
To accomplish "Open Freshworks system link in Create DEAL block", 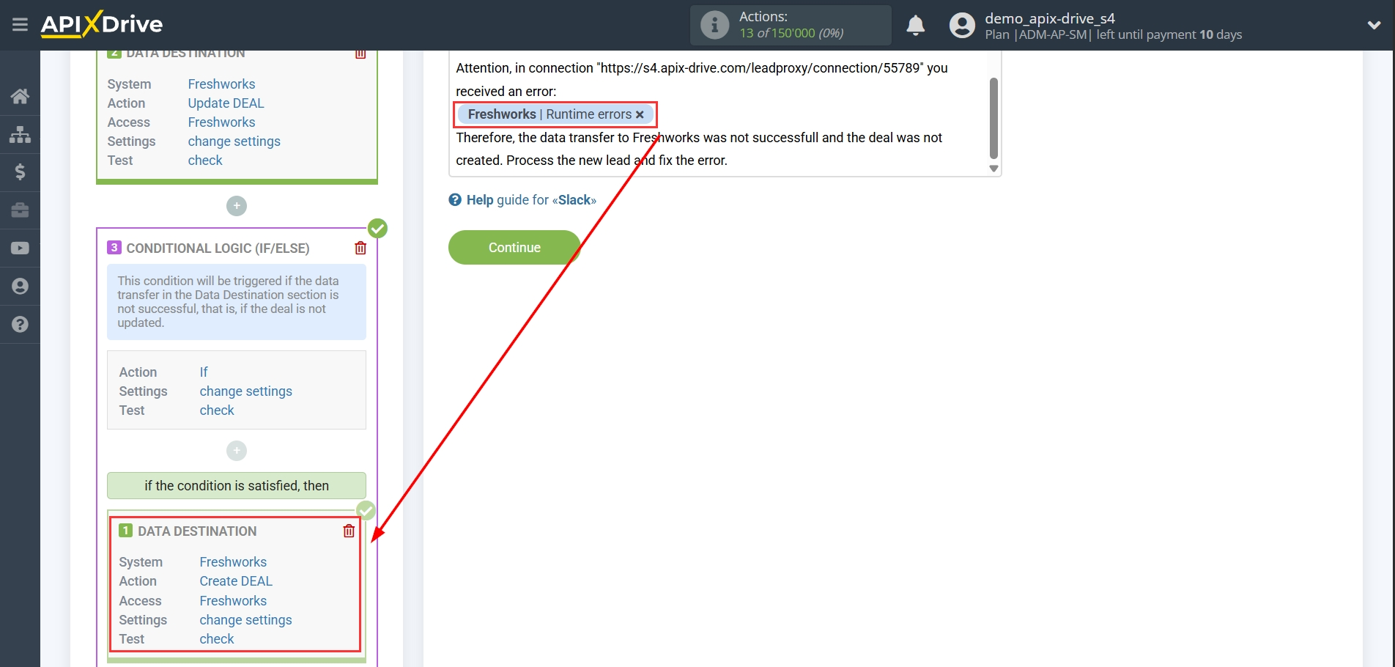I will point(233,562).
